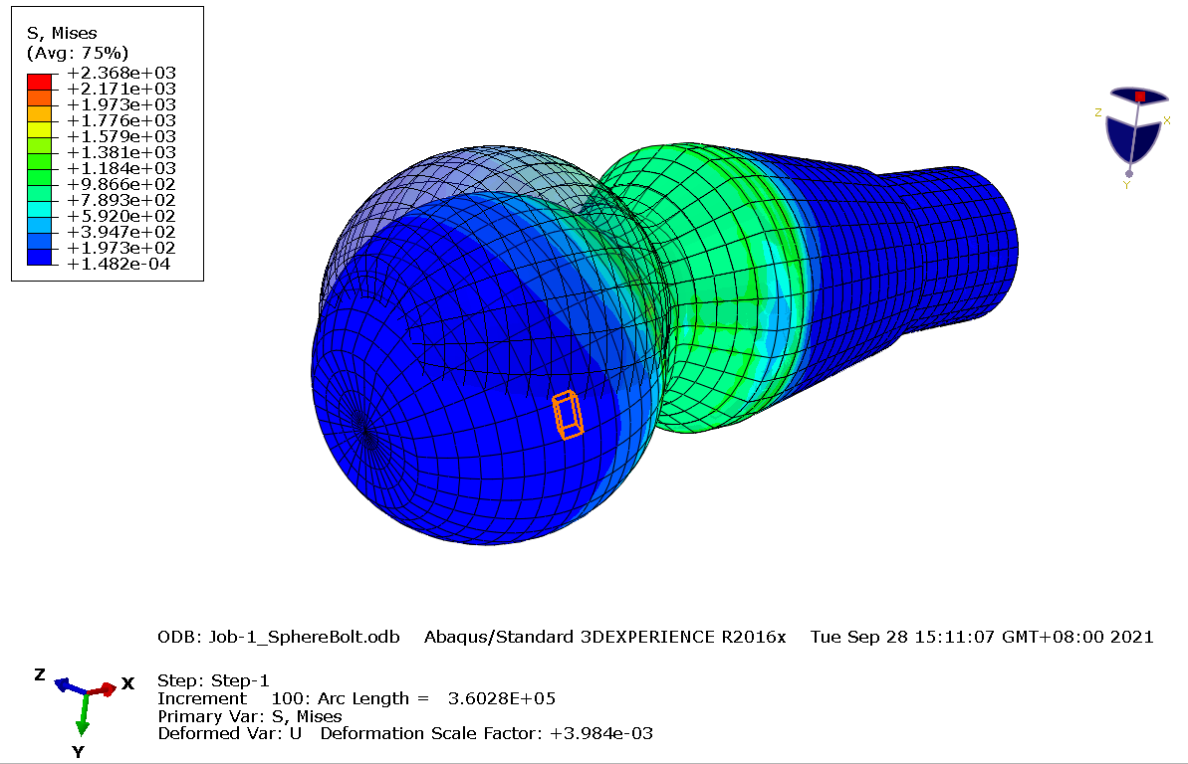This screenshot has height=764, width=1188.
Task: Click the bright green swatch for +1.381e+03
Action: coord(40,161)
